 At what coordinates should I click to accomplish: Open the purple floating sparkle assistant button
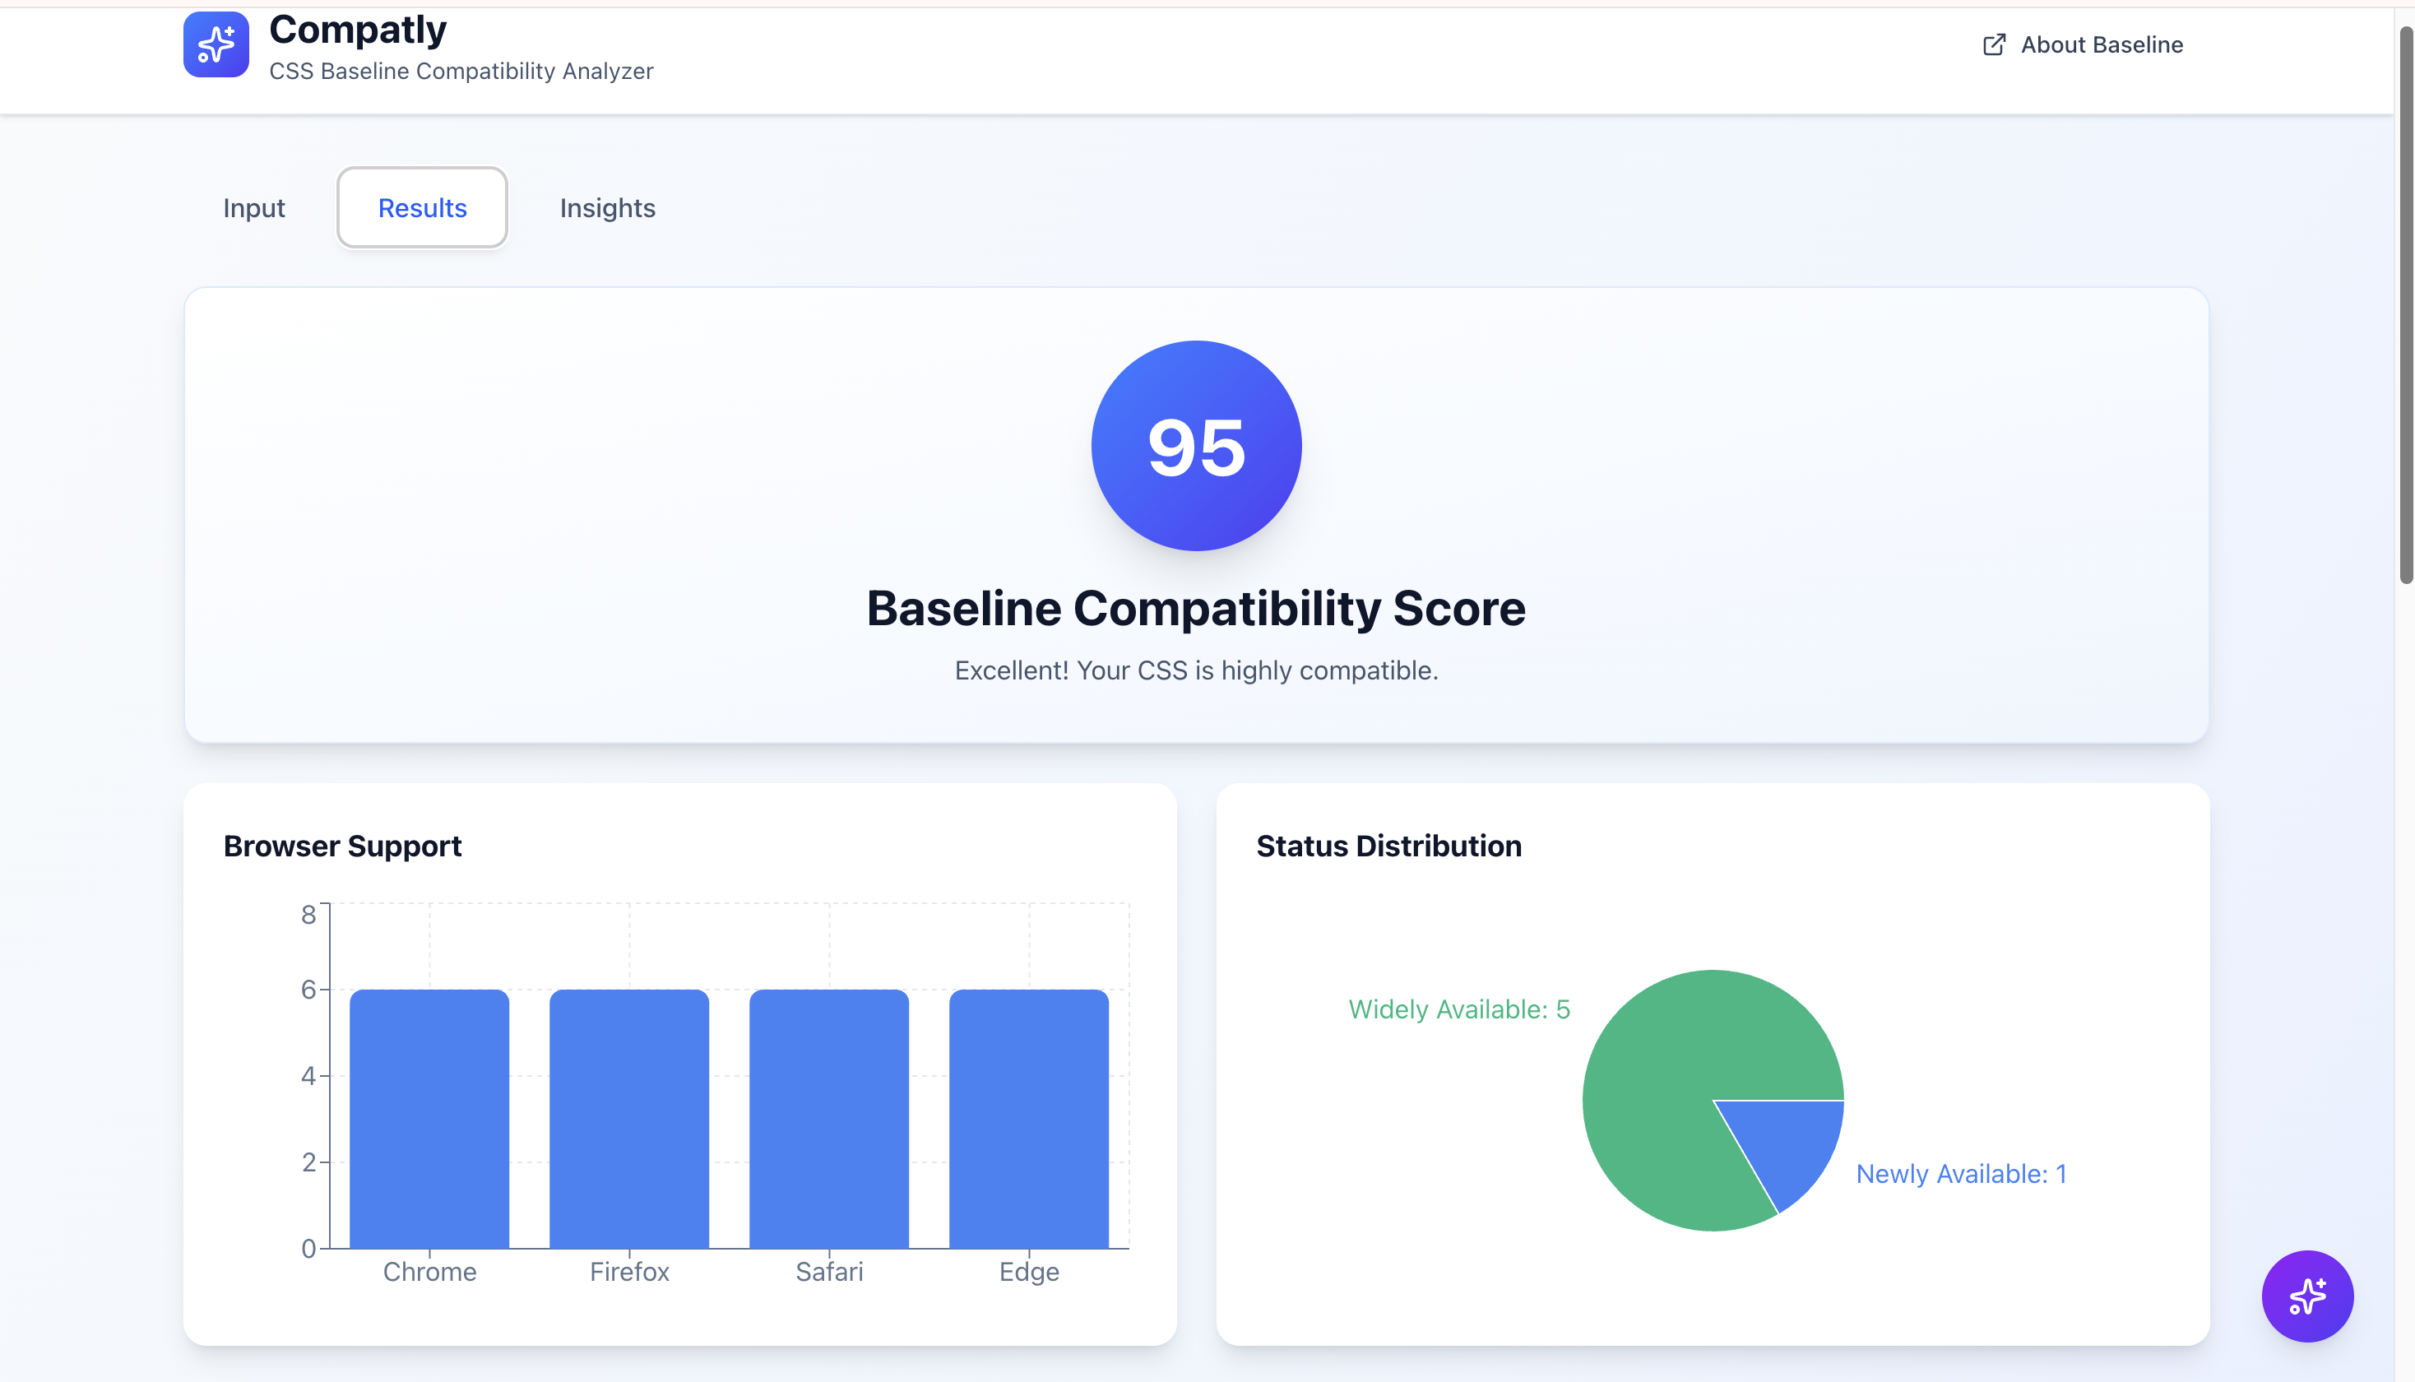[x=2306, y=1296]
